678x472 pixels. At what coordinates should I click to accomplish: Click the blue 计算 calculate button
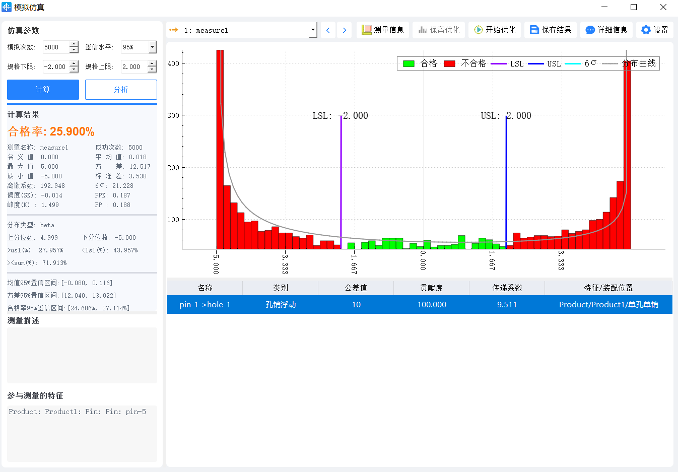pos(43,90)
